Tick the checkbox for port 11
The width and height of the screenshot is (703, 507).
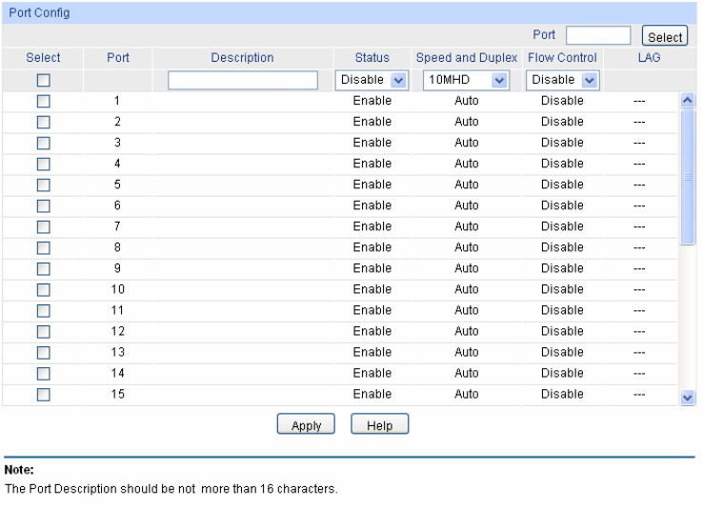(x=44, y=311)
